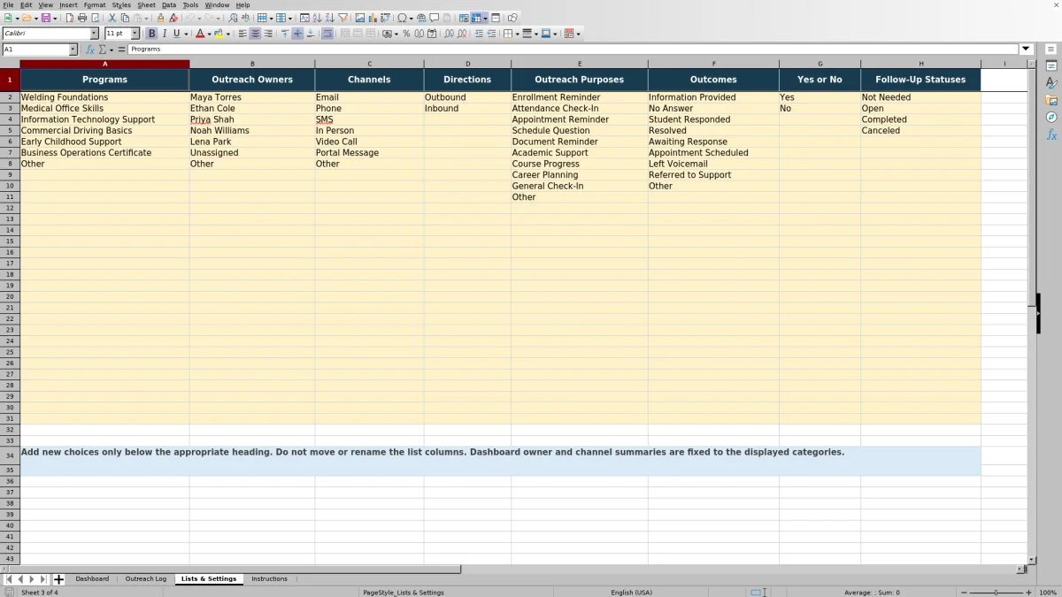Image resolution: width=1062 pixels, height=597 pixels.
Task: Adjust the zoom slider in the status bar
Action: [x=996, y=593]
